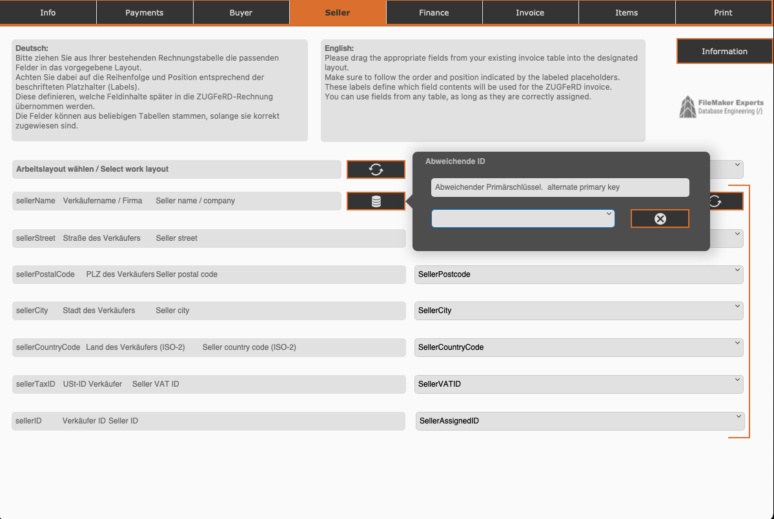Viewport: 774px width, 519px height.
Task: Open the SellerCity field dropdown
Action: [x=578, y=310]
